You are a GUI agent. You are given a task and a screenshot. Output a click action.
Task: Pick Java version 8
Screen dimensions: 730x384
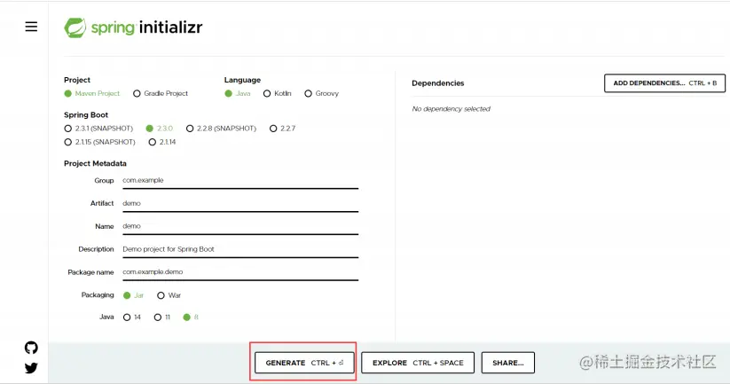tap(186, 317)
